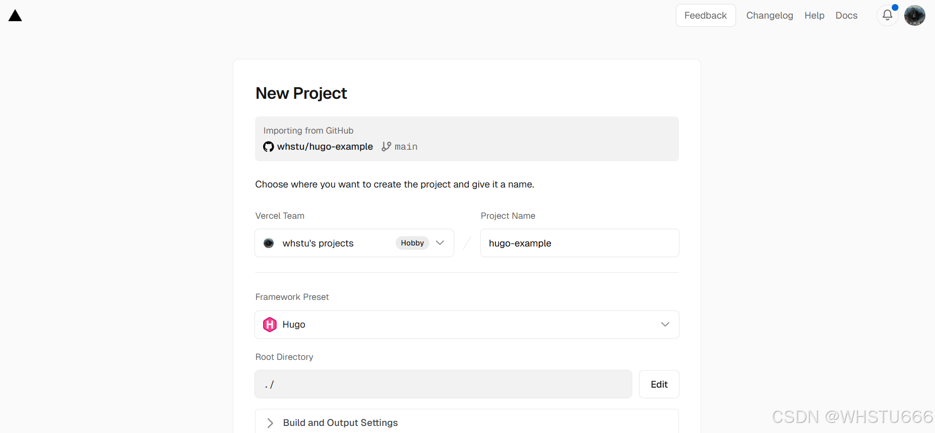This screenshot has width=935, height=433.
Task: Click the main branch label
Action: tap(406, 147)
